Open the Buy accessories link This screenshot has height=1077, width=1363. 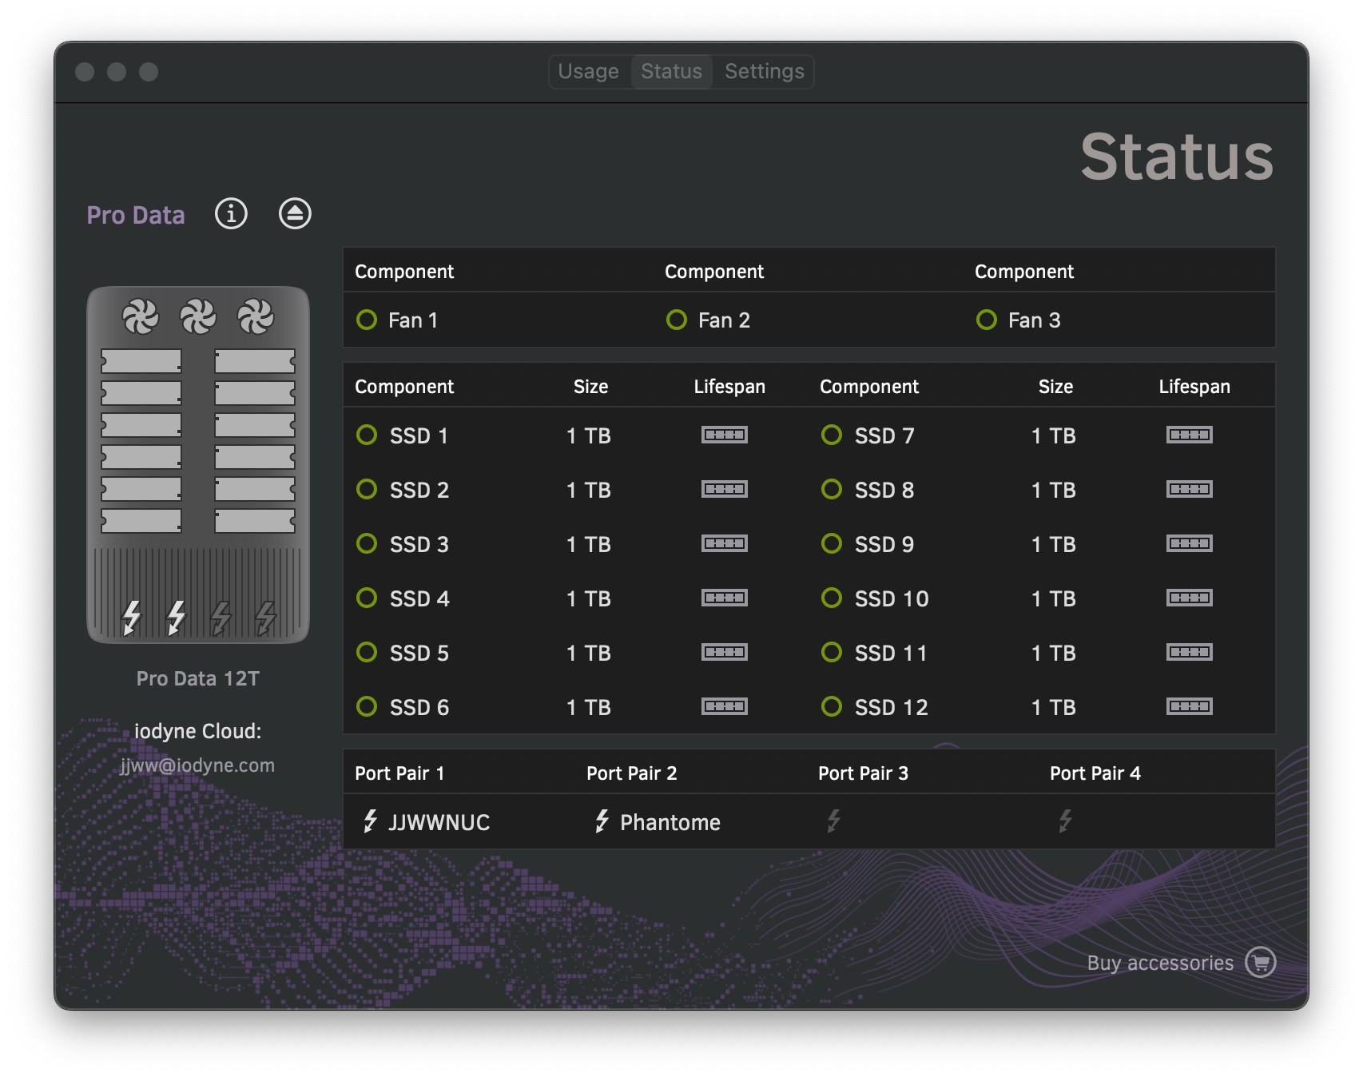1159,963
